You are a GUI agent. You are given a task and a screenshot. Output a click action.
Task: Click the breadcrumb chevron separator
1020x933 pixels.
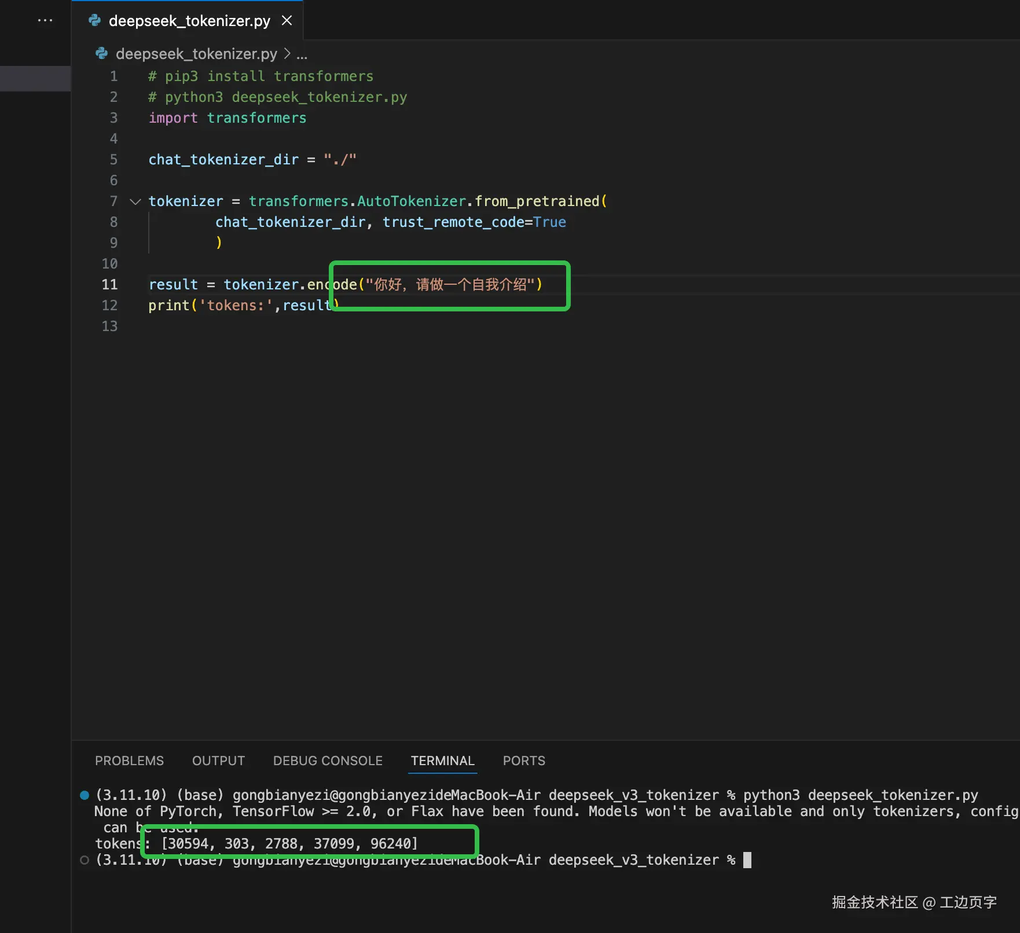[x=287, y=54]
